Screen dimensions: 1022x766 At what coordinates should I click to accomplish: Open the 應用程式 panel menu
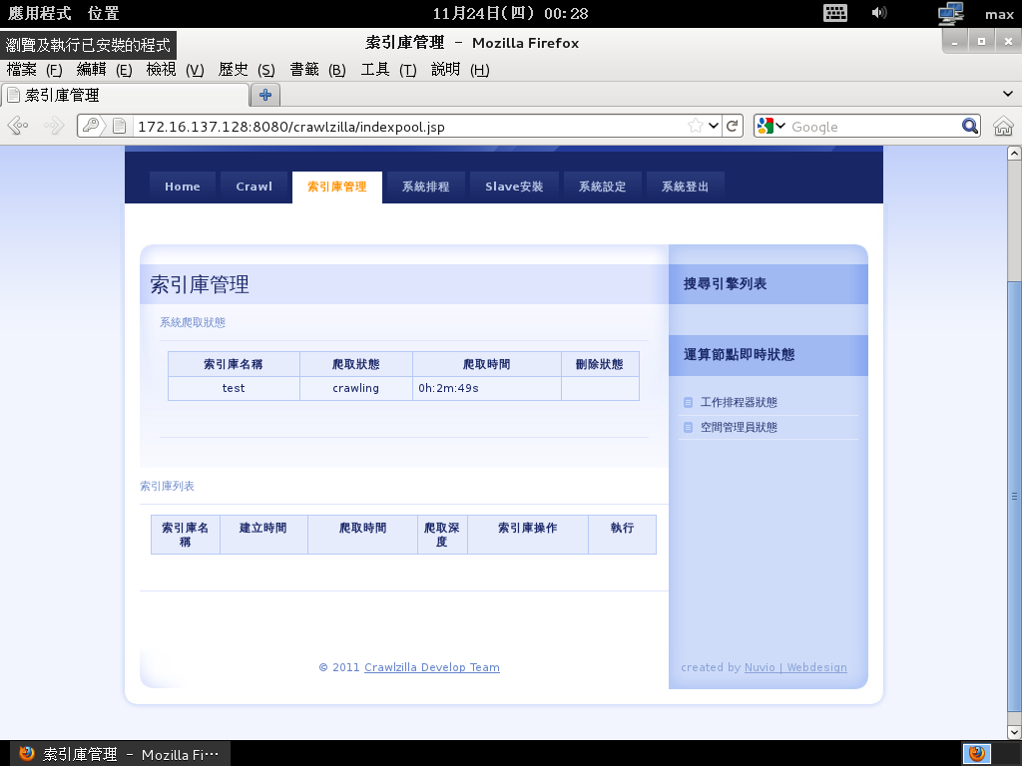39,13
